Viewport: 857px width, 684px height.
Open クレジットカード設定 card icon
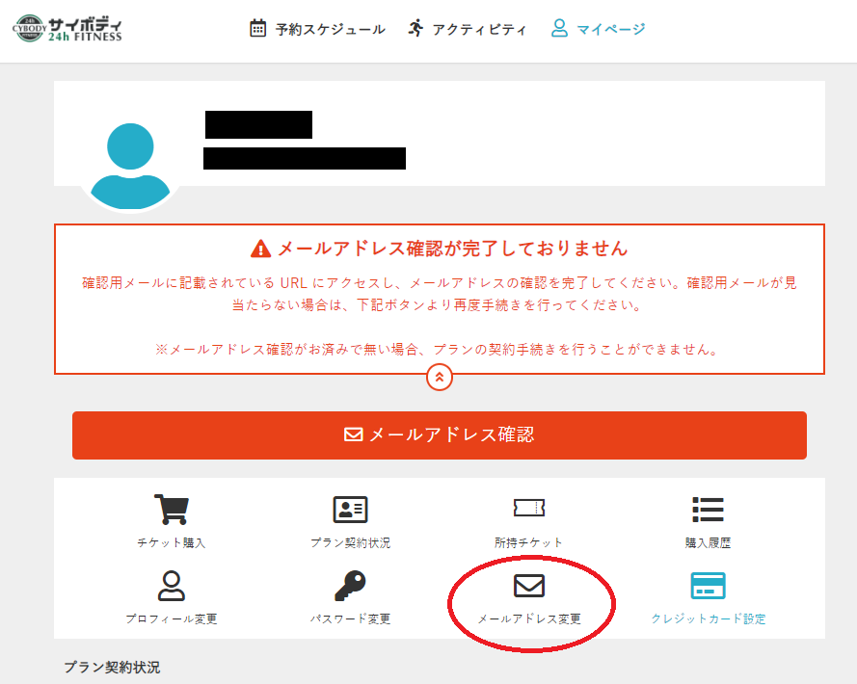click(x=708, y=585)
